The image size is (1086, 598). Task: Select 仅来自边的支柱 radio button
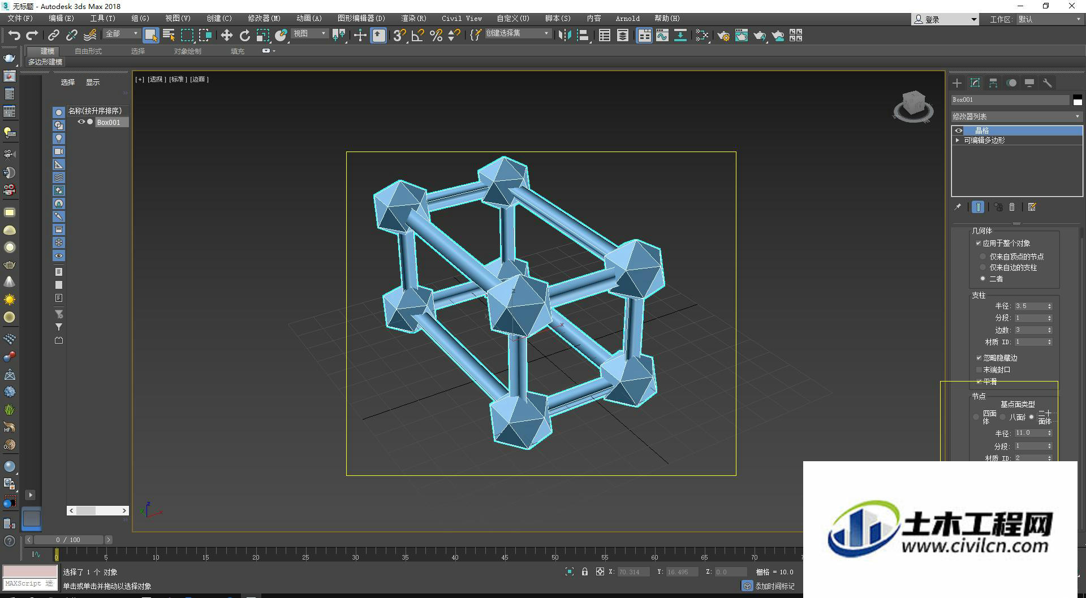pyautogui.click(x=983, y=267)
